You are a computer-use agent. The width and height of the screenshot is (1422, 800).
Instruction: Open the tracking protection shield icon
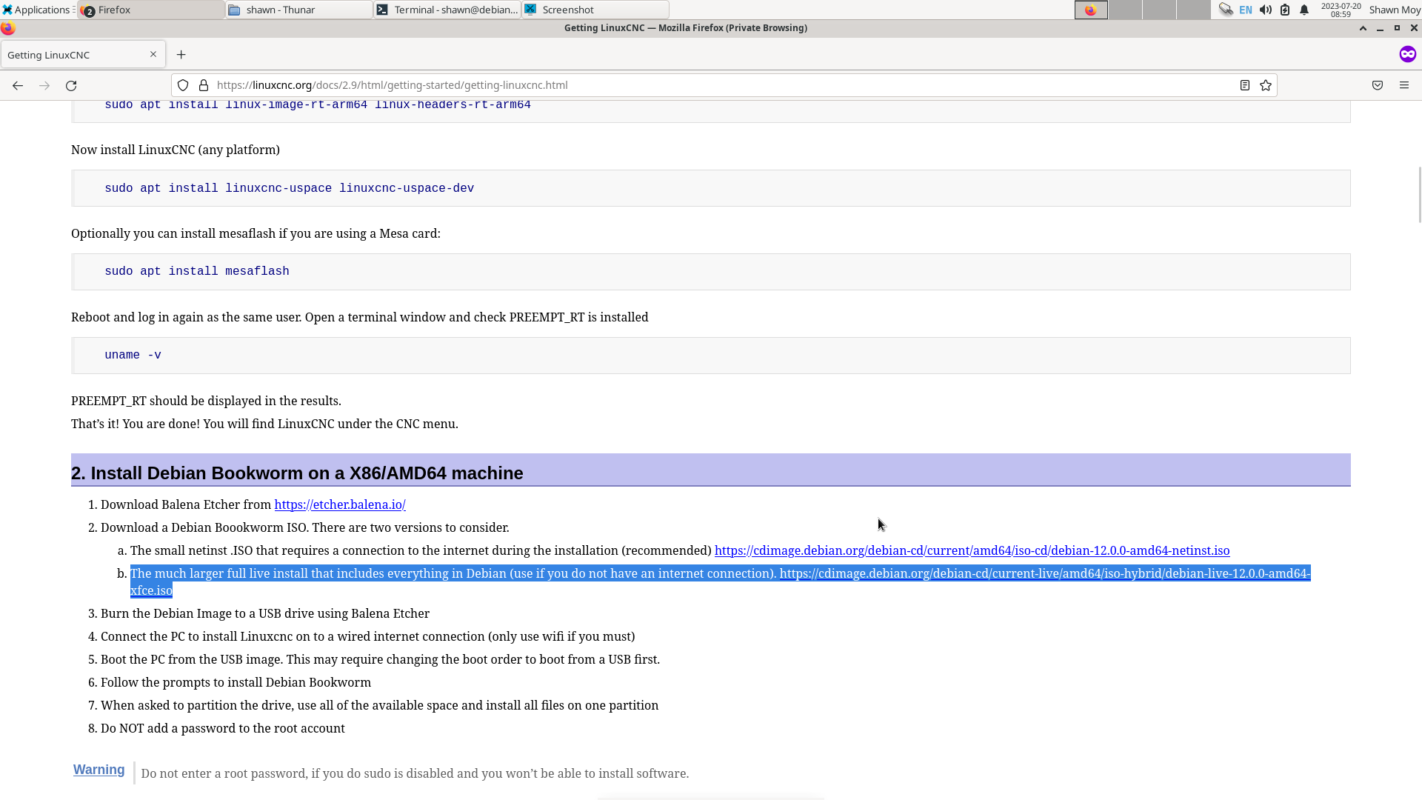(183, 85)
